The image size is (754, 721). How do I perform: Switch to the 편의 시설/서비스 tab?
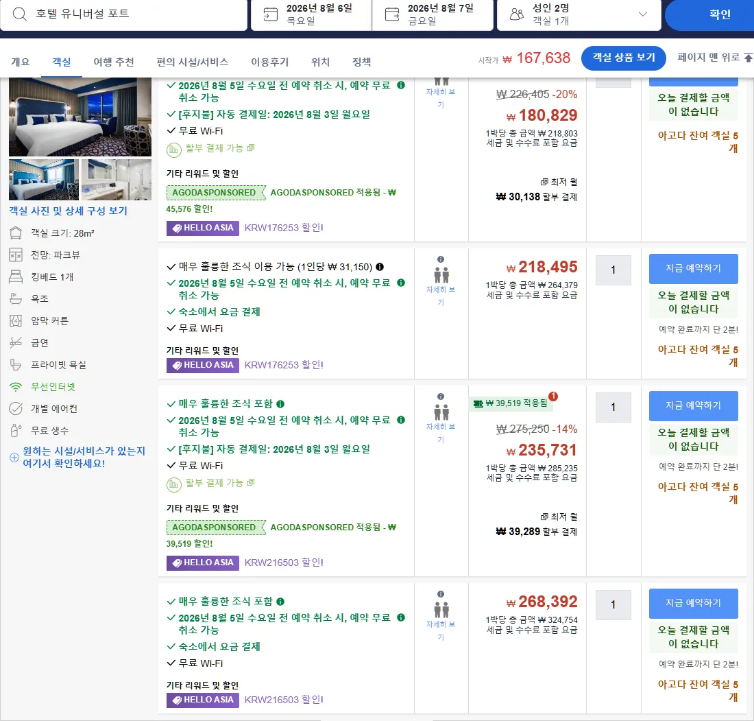(x=193, y=62)
